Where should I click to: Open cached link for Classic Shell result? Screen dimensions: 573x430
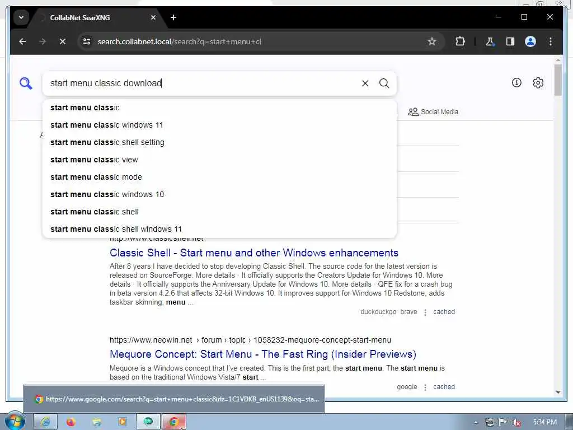(444, 312)
